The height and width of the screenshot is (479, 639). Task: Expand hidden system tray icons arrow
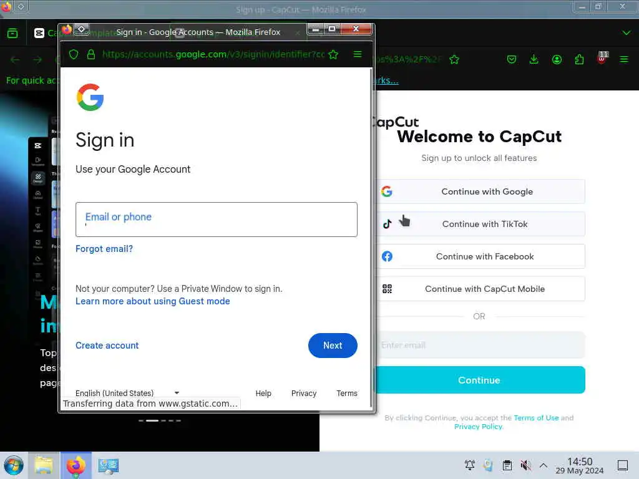(x=544, y=465)
